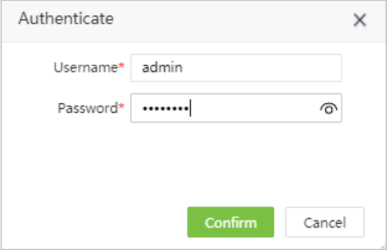Click empty area left of Confirm button
Image resolution: width=387 pixels, height=250 pixels.
pyautogui.click(x=95, y=222)
